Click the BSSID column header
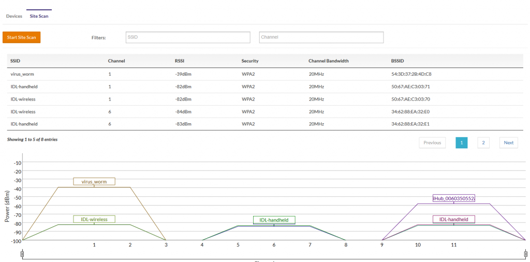Image resolution: width=530 pixels, height=262 pixels. (x=397, y=61)
